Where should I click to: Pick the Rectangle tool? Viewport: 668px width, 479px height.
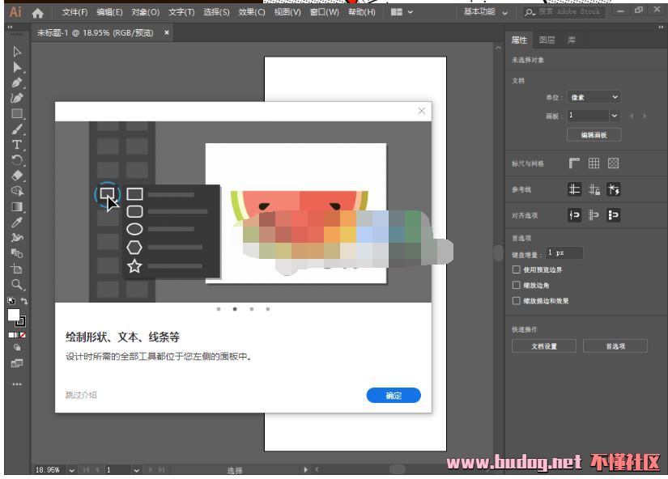(x=17, y=113)
